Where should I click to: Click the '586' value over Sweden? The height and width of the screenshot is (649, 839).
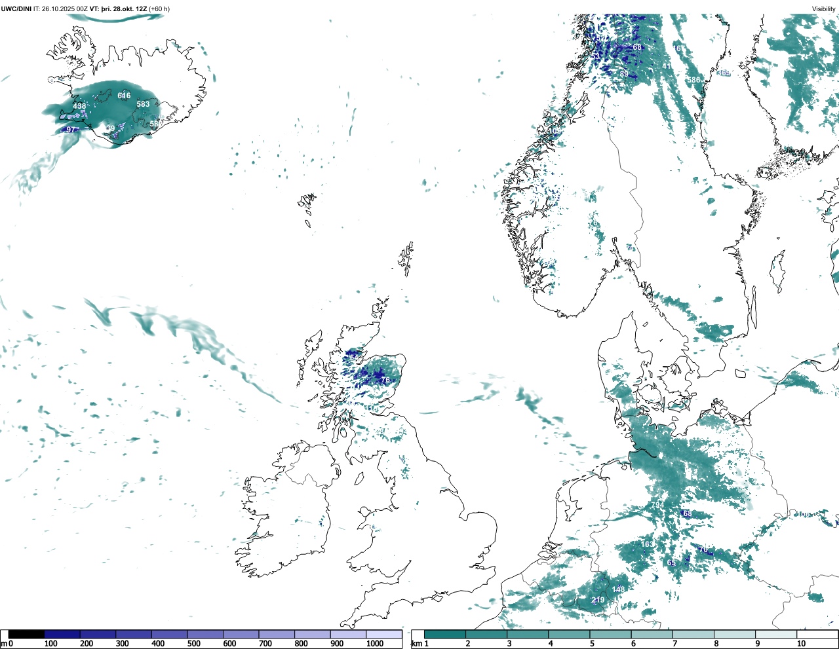(x=693, y=80)
